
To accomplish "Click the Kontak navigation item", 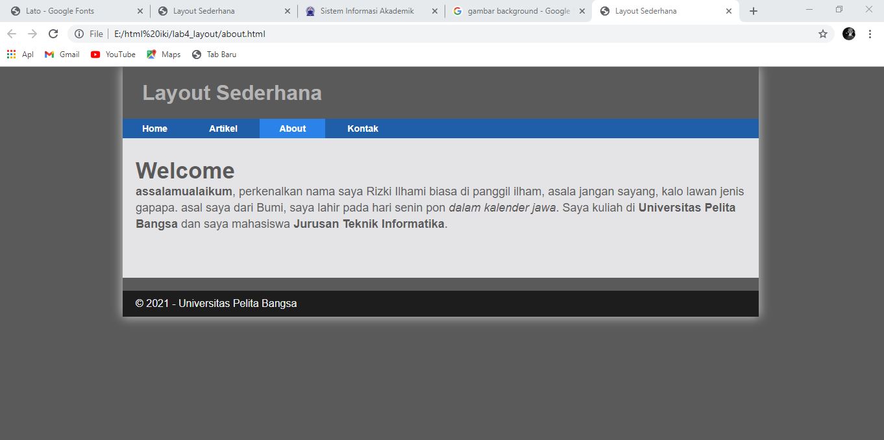I will (x=363, y=128).
